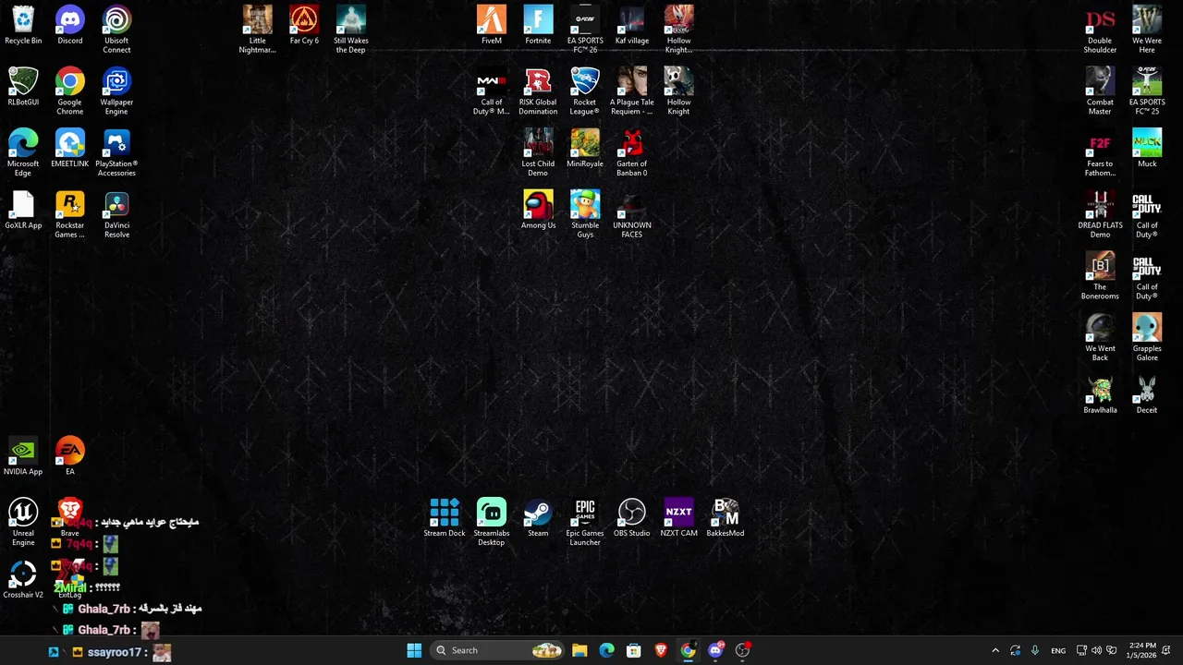Select the GoXLR App file icon
The image size is (1183, 665).
(x=23, y=211)
